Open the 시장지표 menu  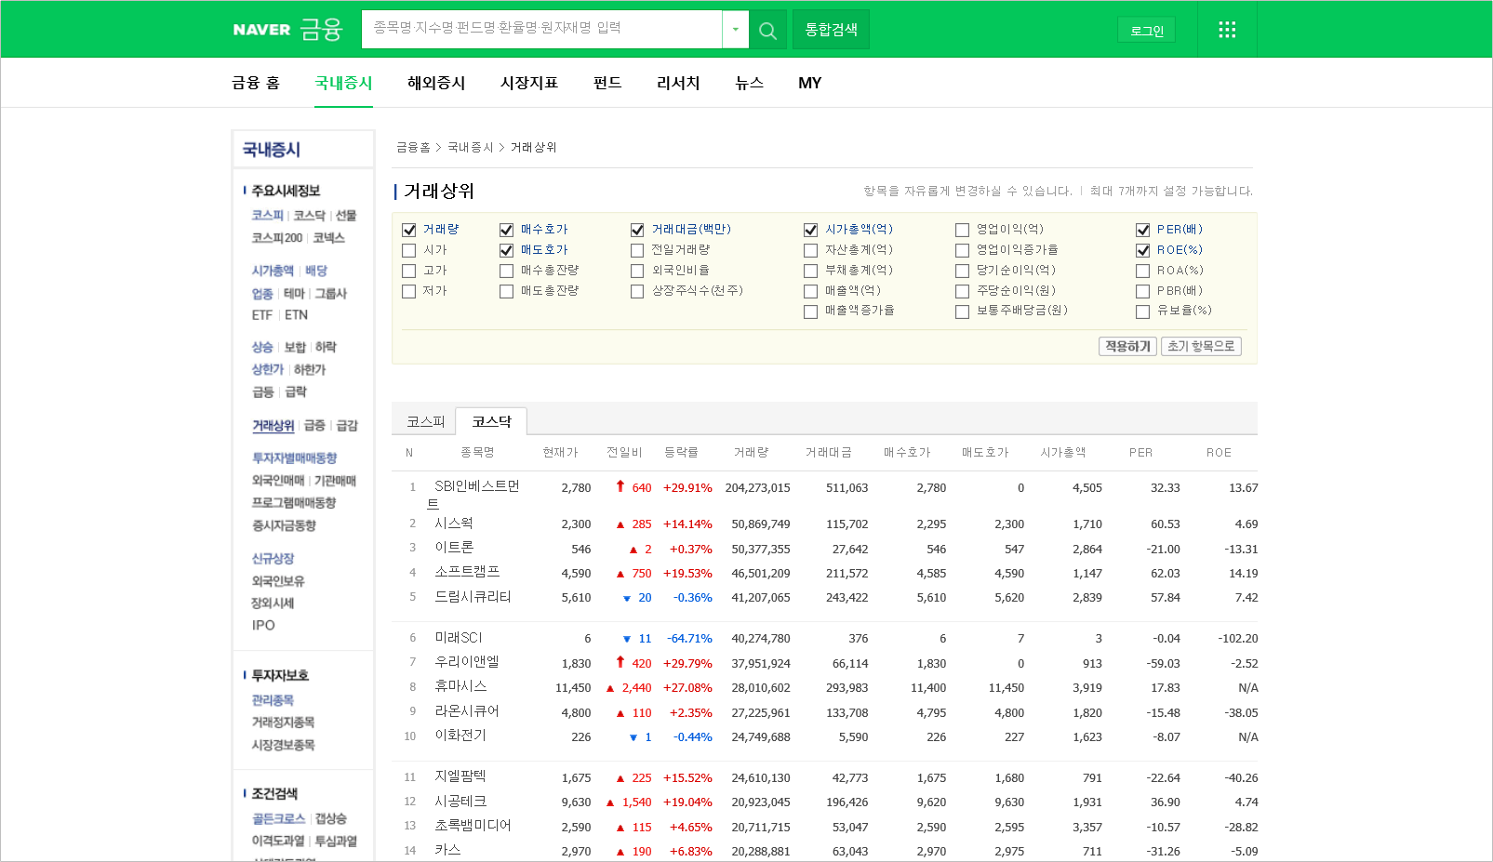pos(529,83)
